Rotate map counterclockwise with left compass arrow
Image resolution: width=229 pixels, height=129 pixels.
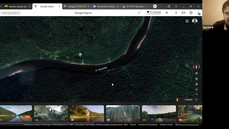194,66
